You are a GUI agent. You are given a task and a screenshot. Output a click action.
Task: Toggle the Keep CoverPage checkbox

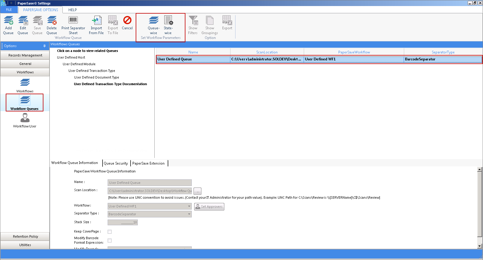[110, 232]
